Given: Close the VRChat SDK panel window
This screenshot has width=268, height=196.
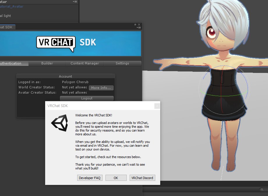Looking at the screenshot, I should point(139,25).
